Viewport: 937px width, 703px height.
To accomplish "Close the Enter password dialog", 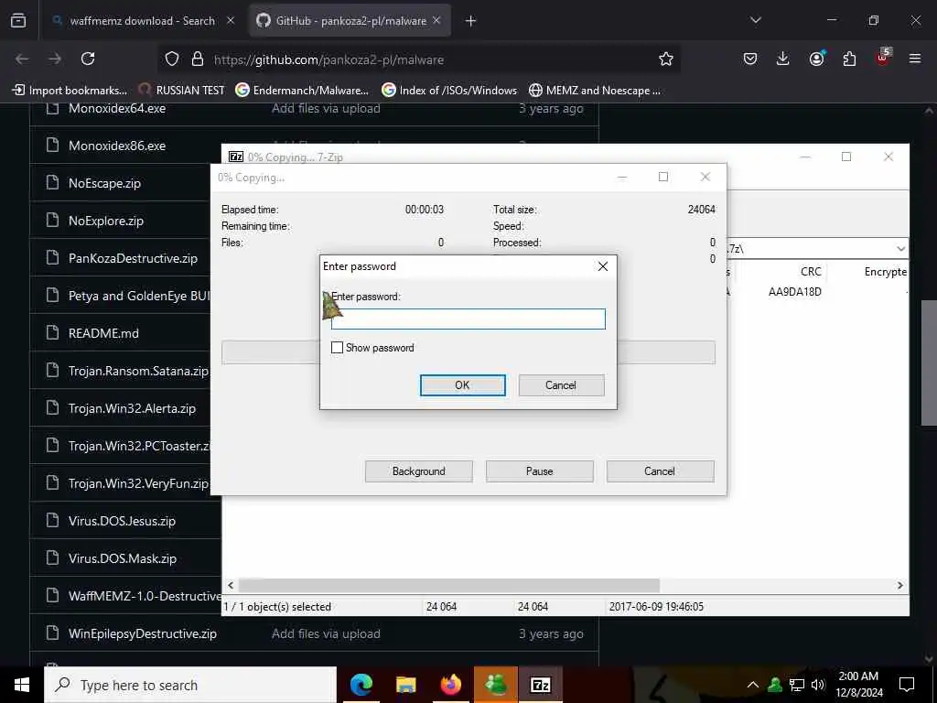I will (x=603, y=266).
